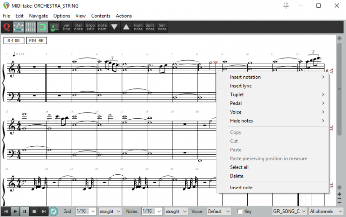Click the 8.4.08 position field
Image resolution: width=346 pixels, height=217 pixels.
pos(14,41)
